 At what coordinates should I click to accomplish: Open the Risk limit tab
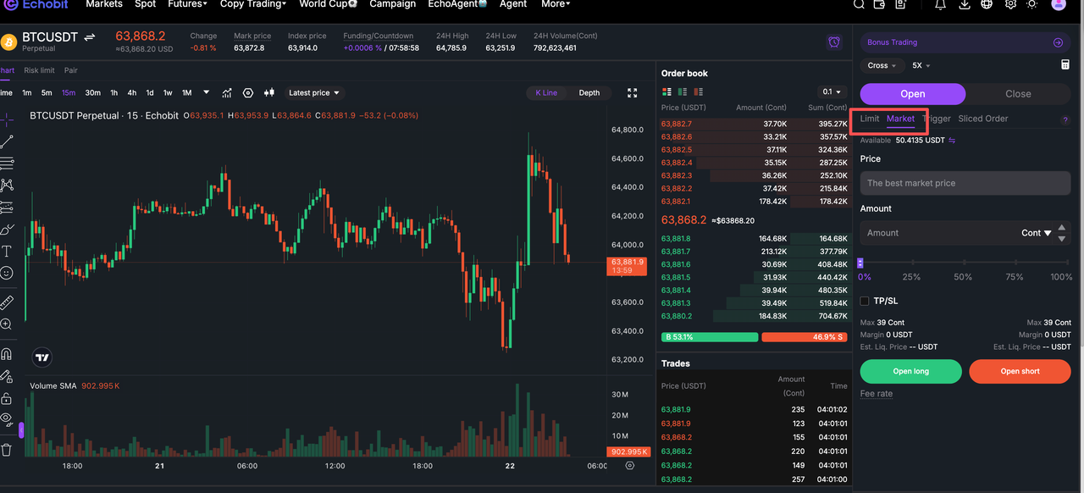pos(39,70)
